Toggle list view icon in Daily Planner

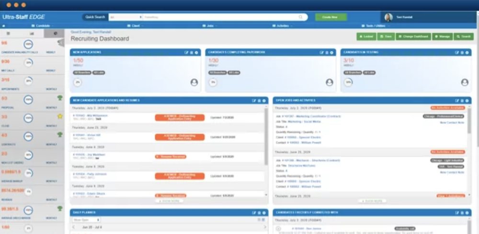tap(259, 219)
